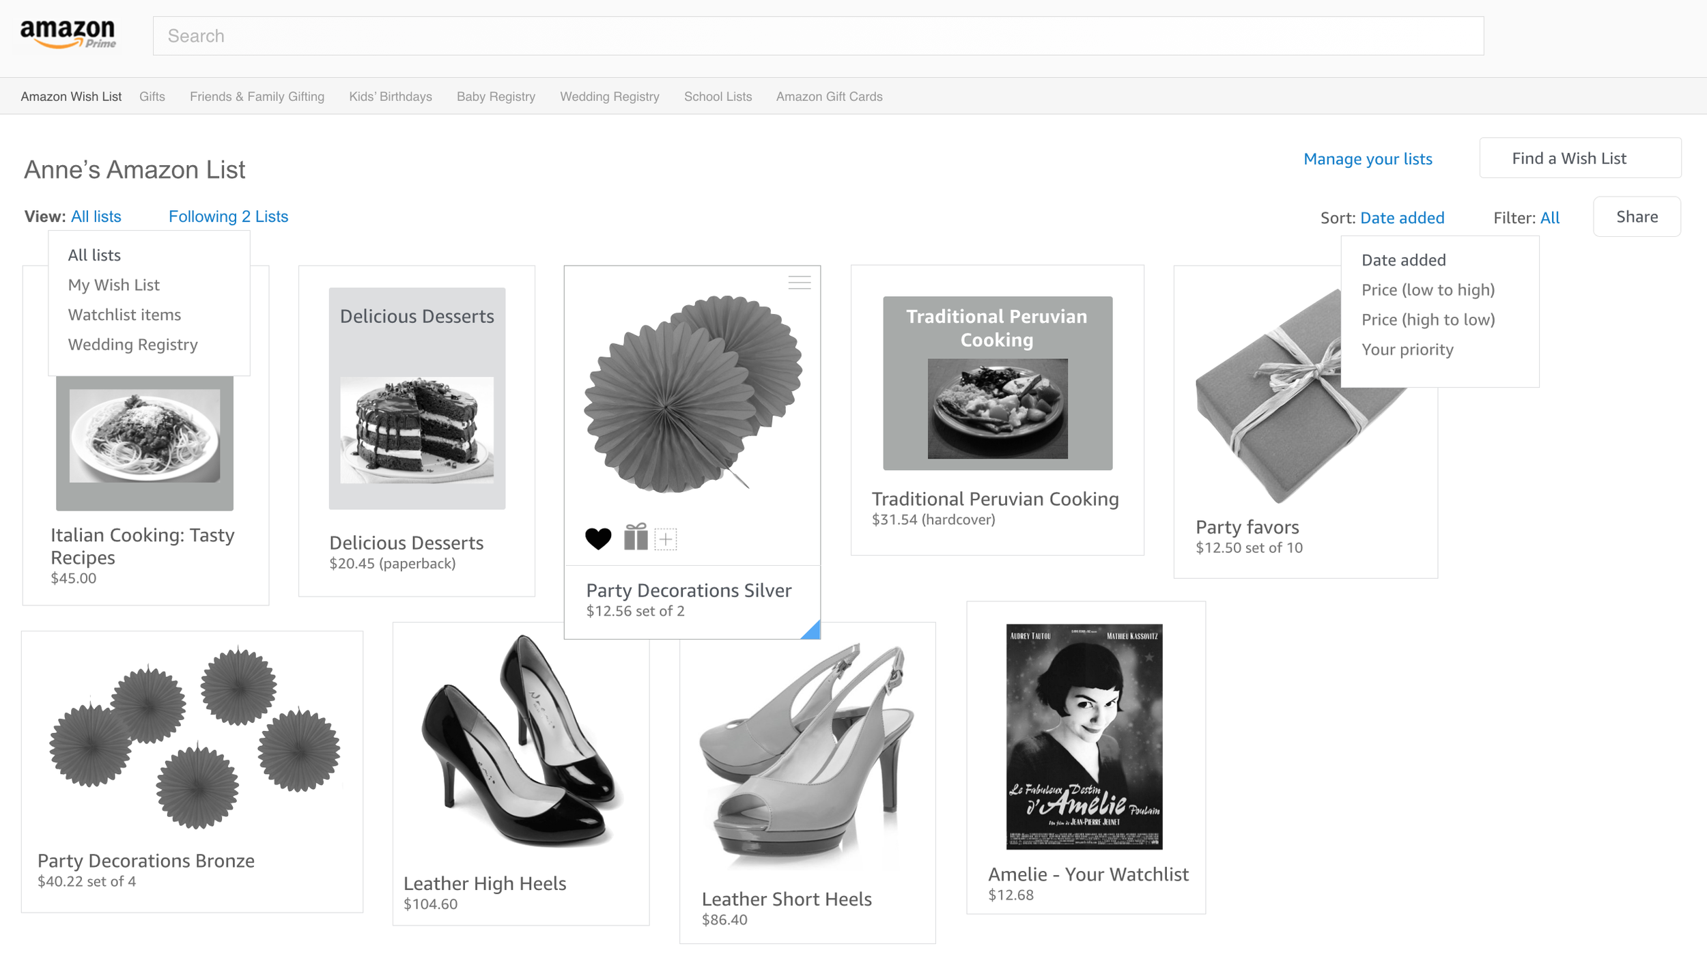Open the Delicious Desserts title below the cover
Screen dimensions: 1707x959
(406, 543)
